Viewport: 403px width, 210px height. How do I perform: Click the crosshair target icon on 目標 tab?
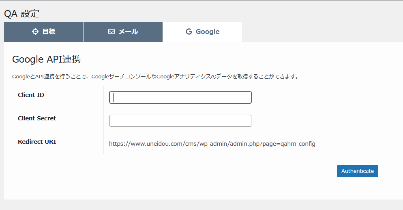click(x=35, y=31)
